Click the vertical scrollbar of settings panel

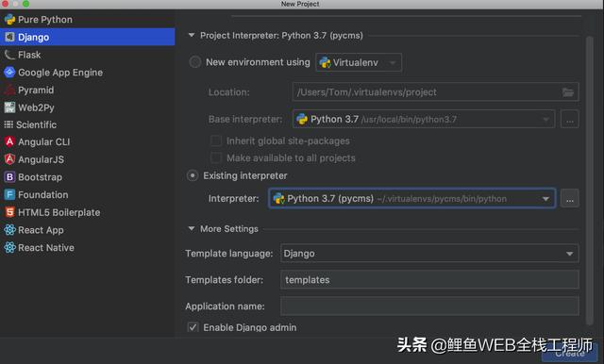point(589,181)
